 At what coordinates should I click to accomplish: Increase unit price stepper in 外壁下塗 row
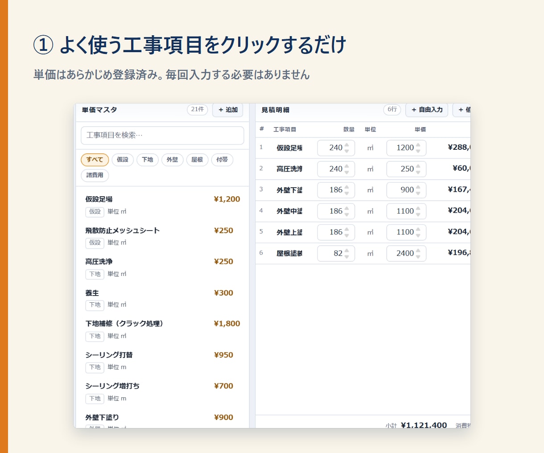pos(418,187)
